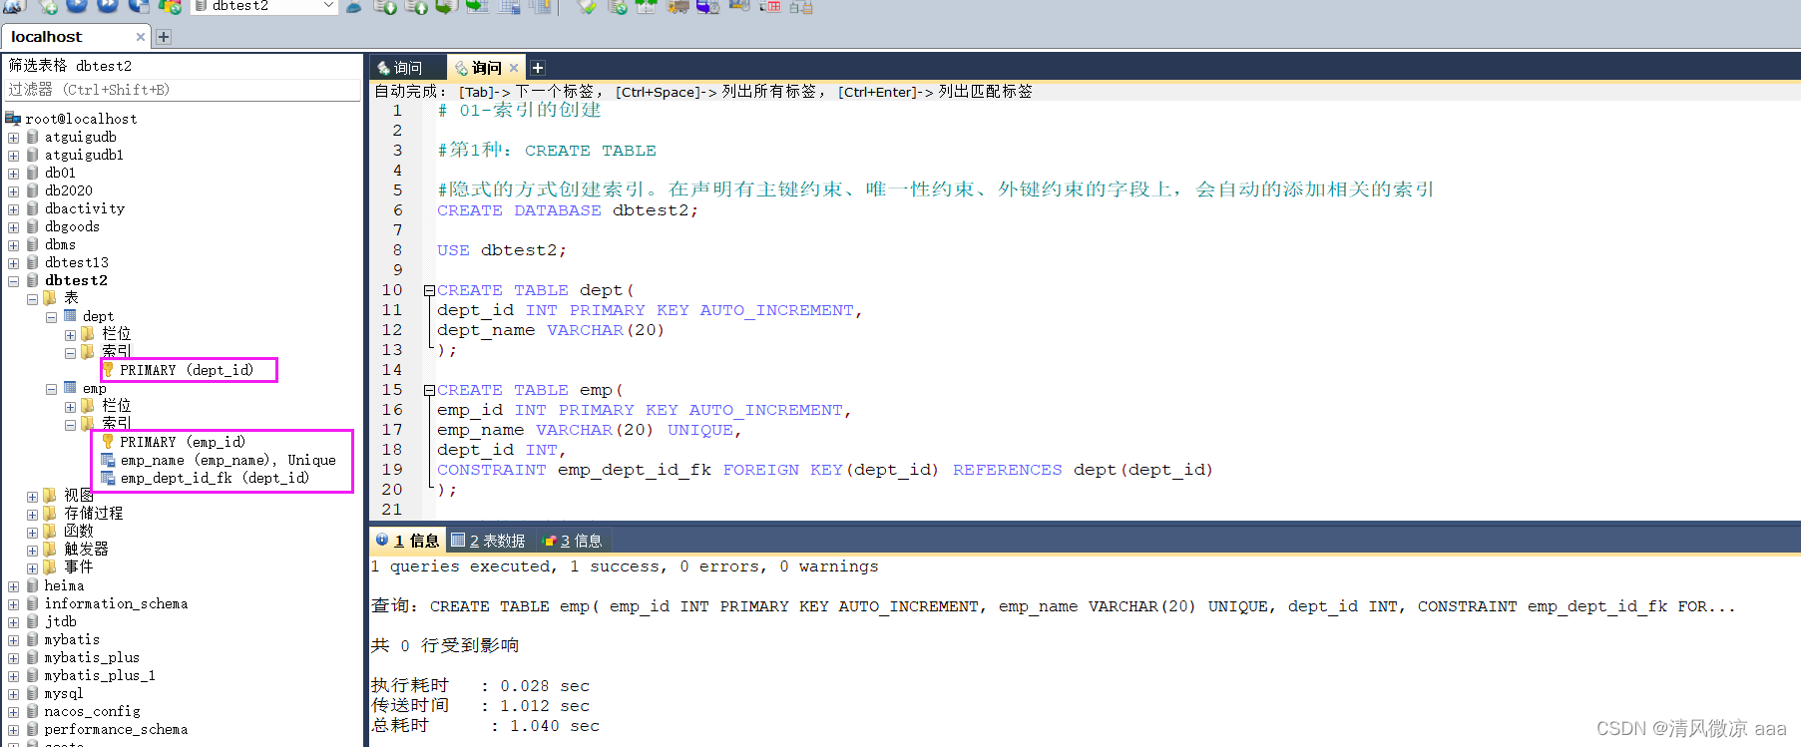Click line 6 CREATE DATABASE dbtest2 statement
This screenshot has height=747, width=1801.
568,210
